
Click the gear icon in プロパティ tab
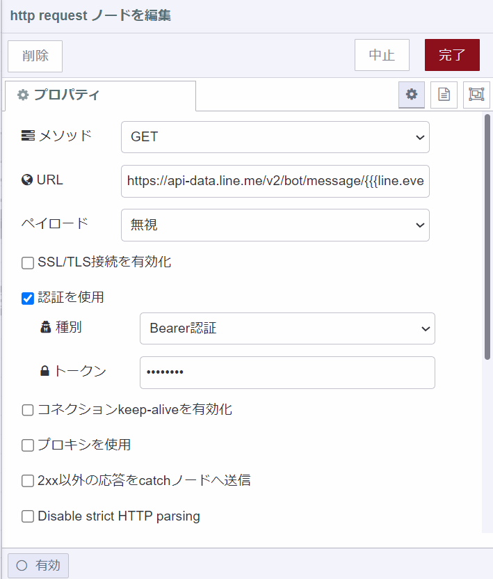pyautogui.click(x=23, y=95)
